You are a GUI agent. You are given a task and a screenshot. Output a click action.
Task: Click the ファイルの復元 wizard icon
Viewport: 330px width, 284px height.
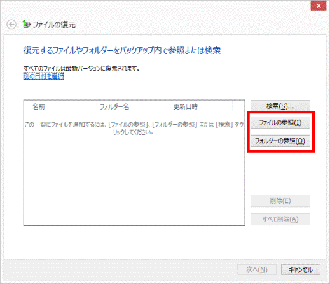(27, 24)
